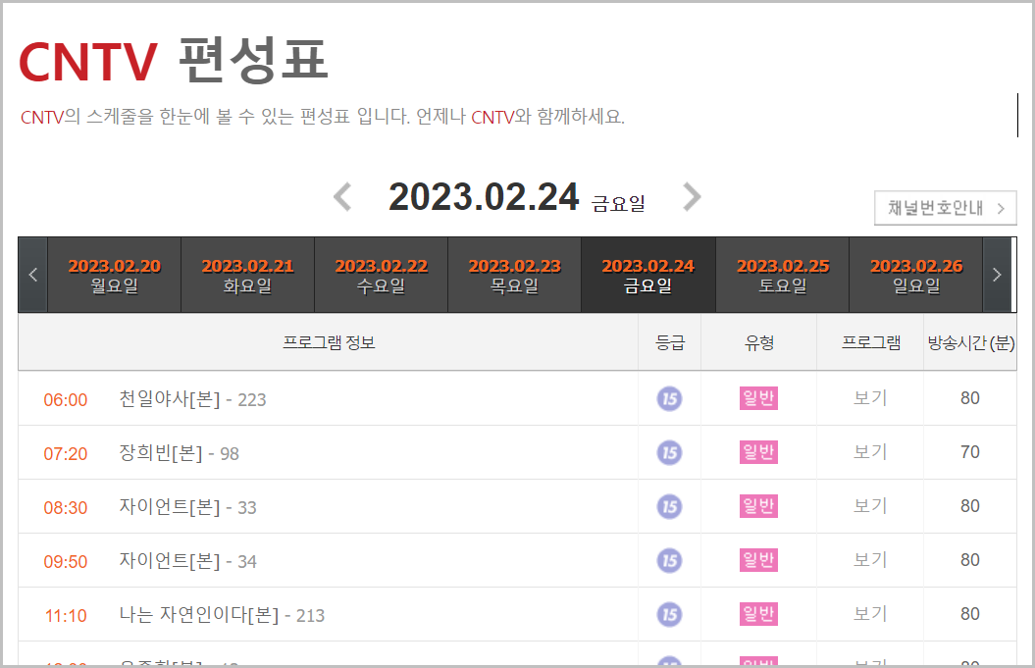Click the CNTV 편성표 page title
This screenshot has height=668, width=1035.
pyautogui.click(x=174, y=61)
